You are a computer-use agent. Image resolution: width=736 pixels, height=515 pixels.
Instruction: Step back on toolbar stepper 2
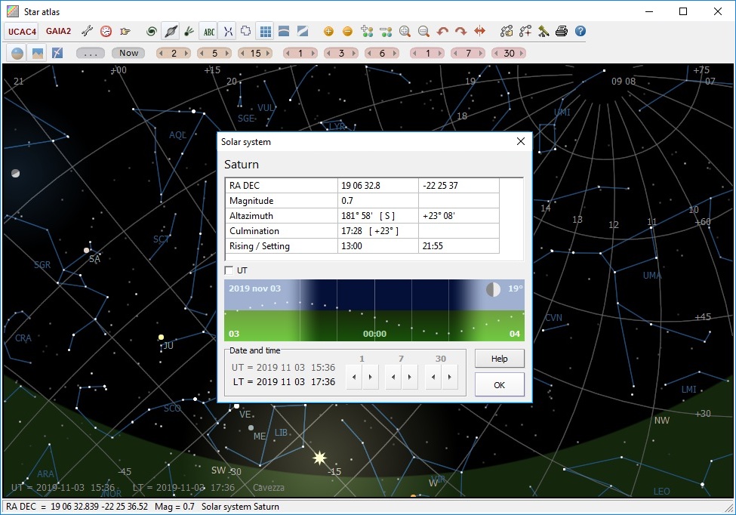coord(161,53)
